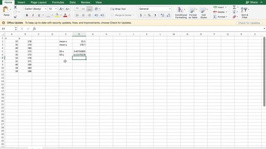Image resolution: width=266 pixels, height=149 pixels.
Task: Click Merge & Center button
Action: tap(121, 15)
